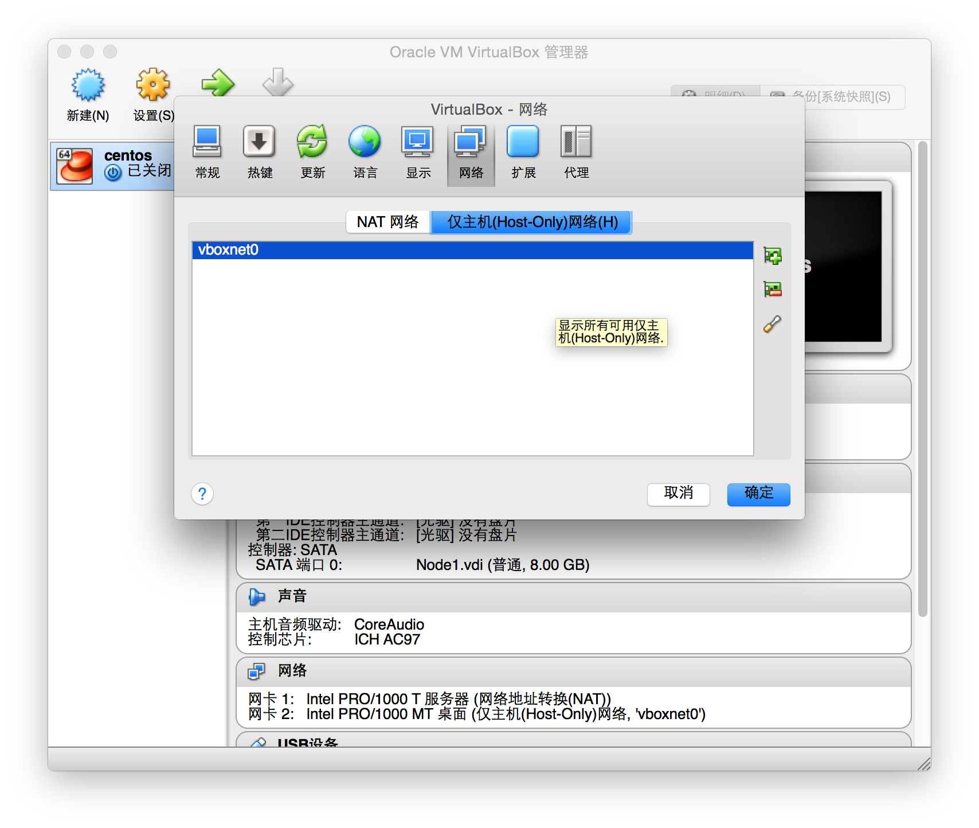Edit host-only network with screwdriver icon

pos(773,324)
